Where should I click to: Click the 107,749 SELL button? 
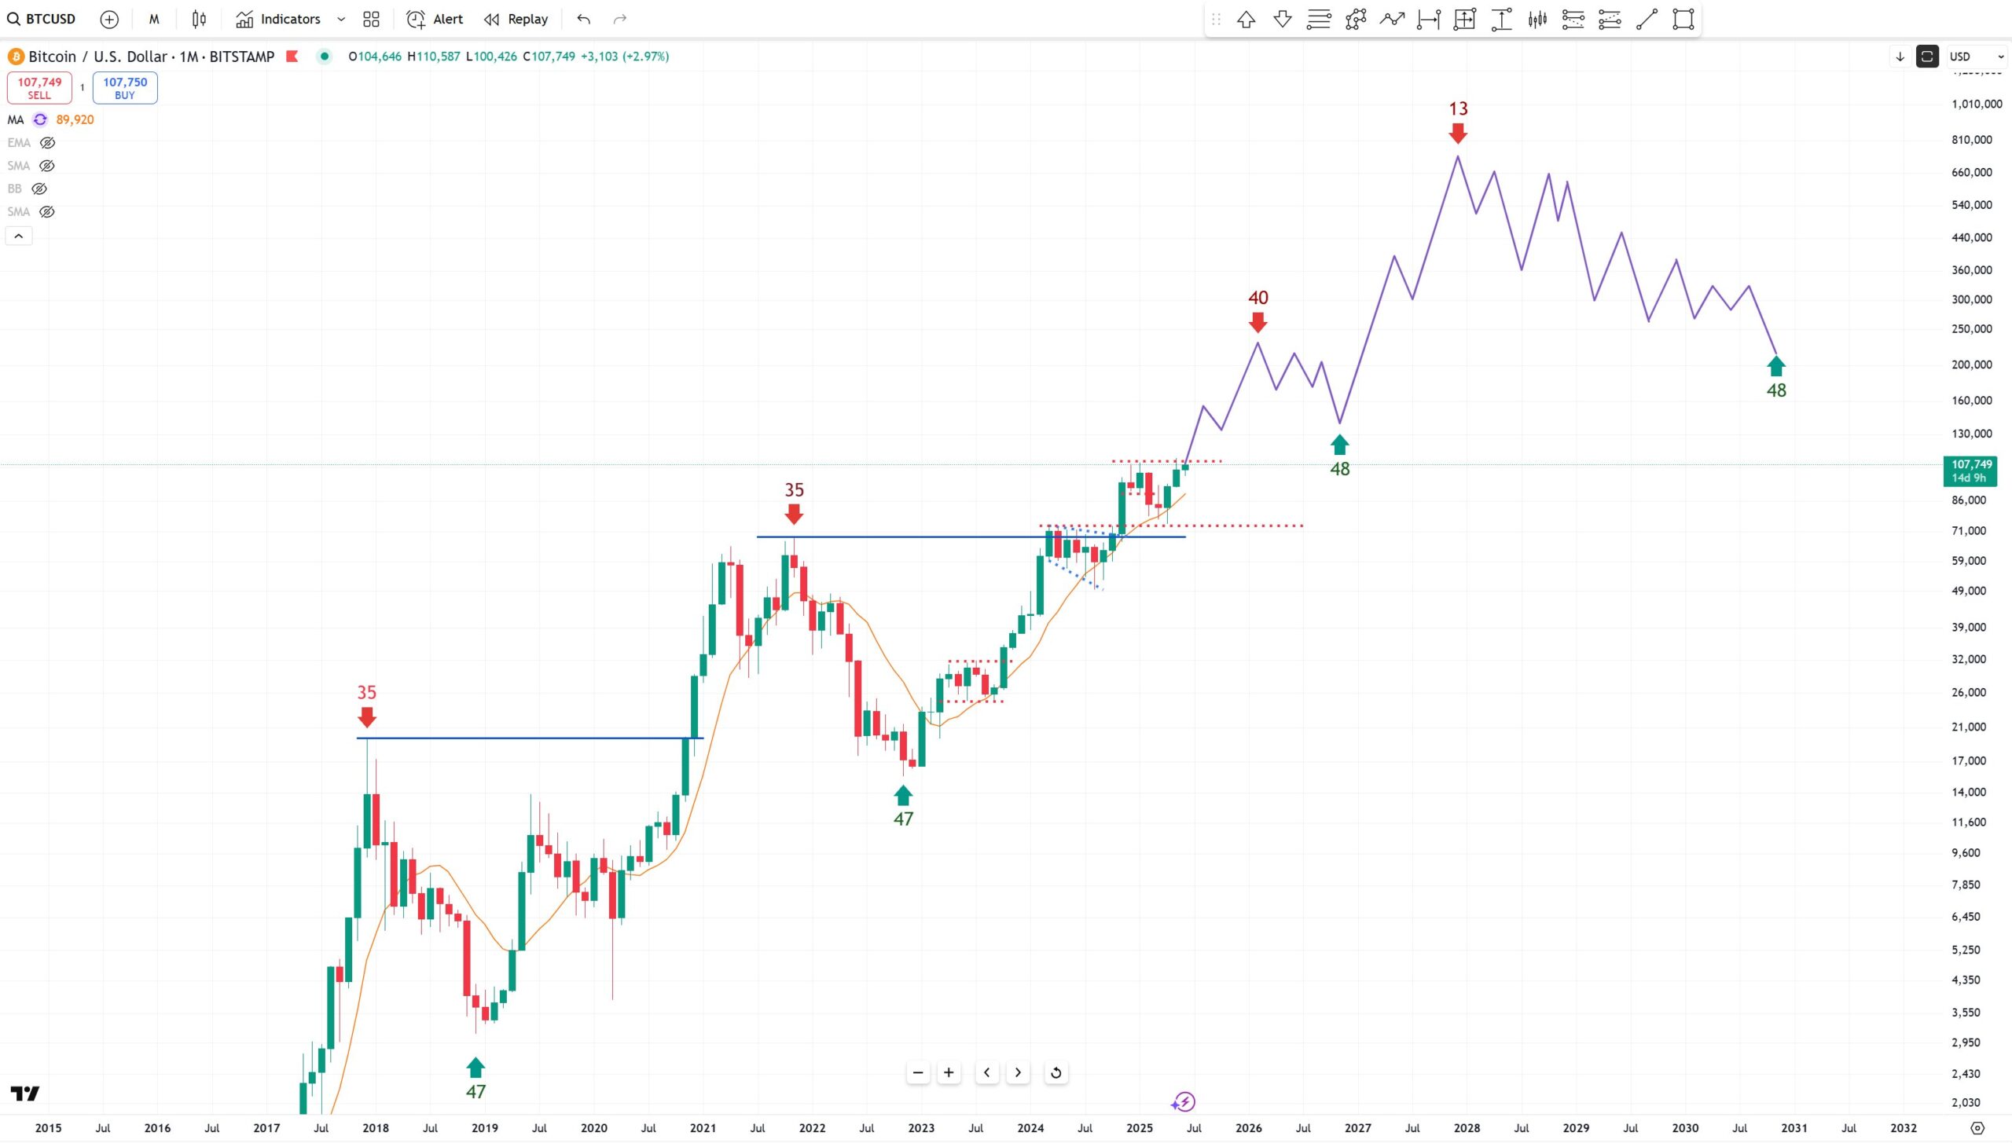click(39, 88)
